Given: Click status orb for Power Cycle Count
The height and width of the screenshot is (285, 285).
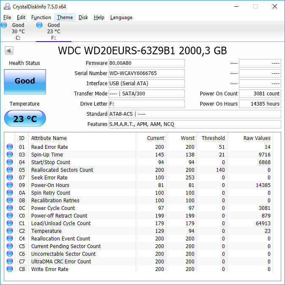Looking at the screenshot, I should (x=10, y=208).
